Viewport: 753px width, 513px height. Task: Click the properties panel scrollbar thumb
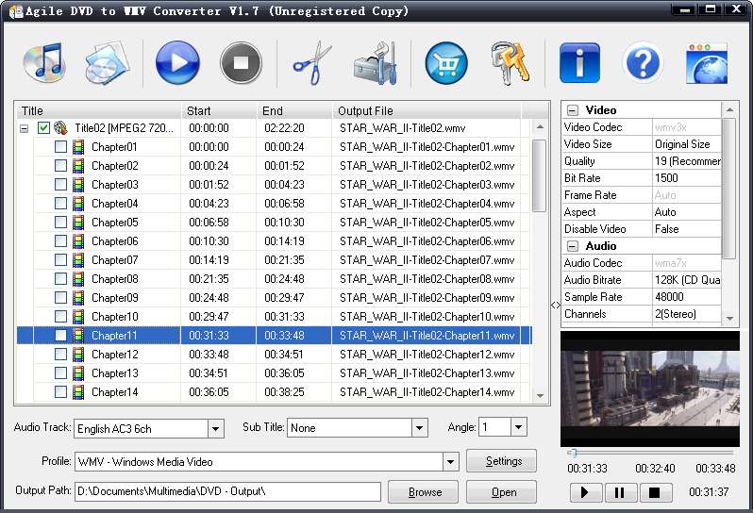coord(729,189)
